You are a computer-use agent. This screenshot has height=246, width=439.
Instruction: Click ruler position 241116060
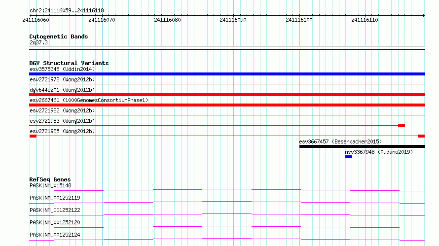[36, 20]
